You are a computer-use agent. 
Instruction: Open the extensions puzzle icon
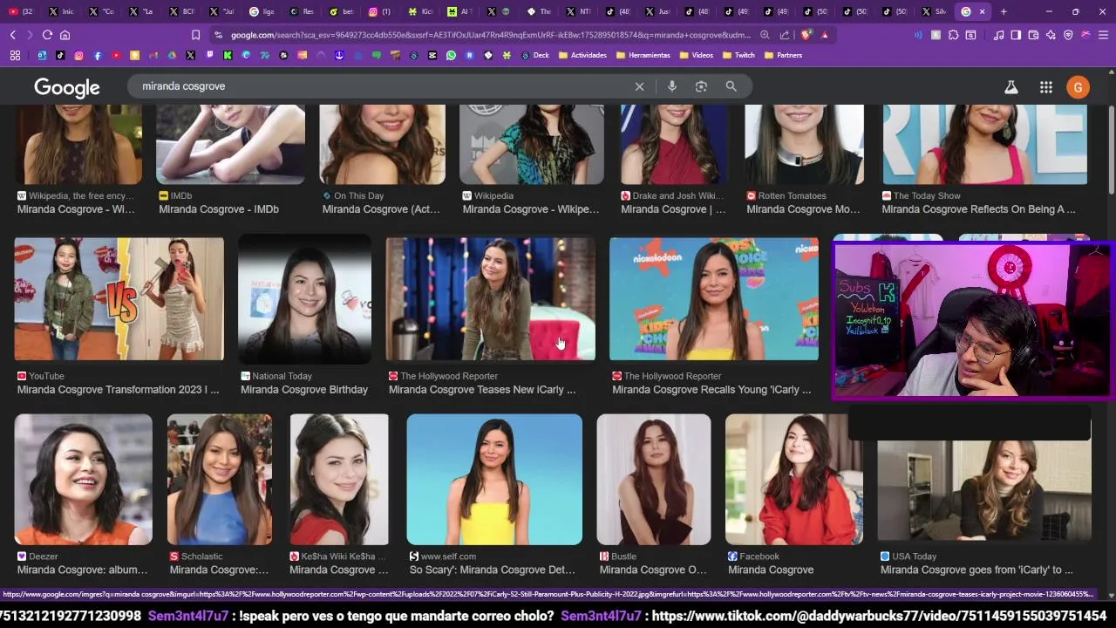click(x=953, y=35)
